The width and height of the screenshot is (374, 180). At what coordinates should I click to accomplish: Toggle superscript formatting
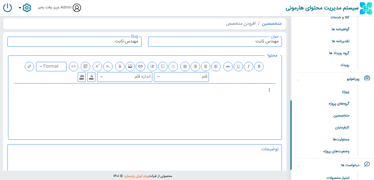click(97, 67)
